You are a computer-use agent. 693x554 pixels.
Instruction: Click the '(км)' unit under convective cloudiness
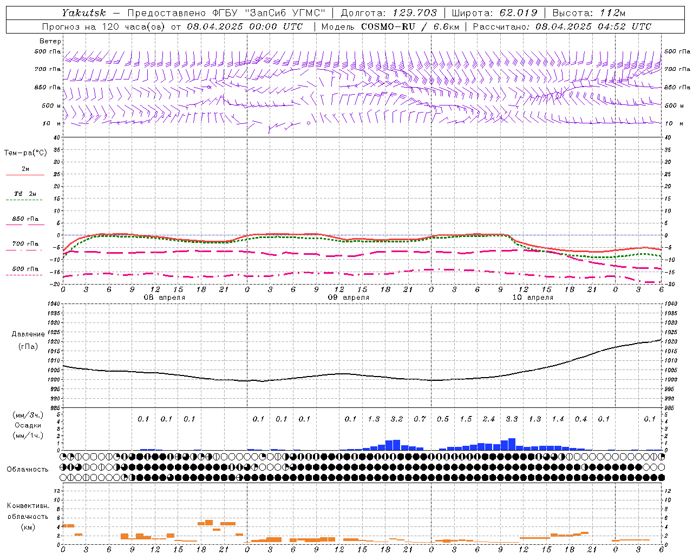(28, 527)
